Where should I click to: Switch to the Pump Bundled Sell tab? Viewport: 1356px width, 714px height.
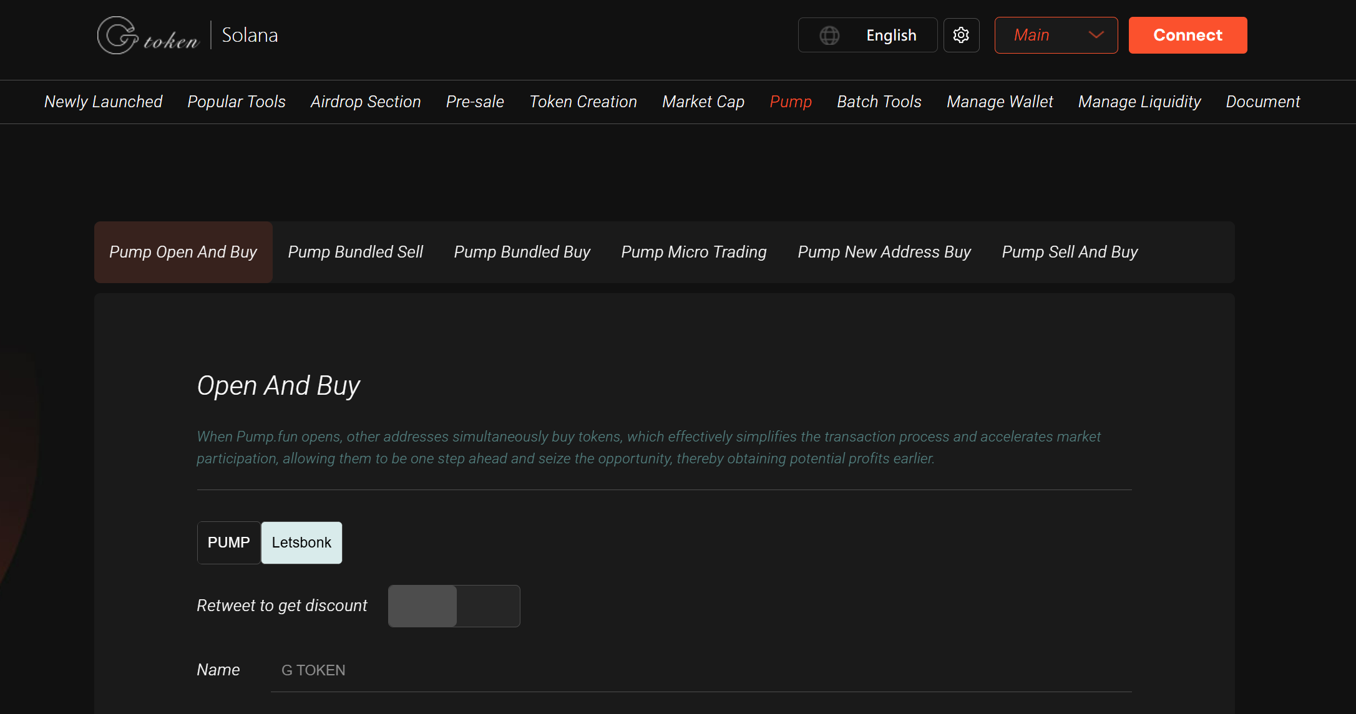[x=355, y=252]
